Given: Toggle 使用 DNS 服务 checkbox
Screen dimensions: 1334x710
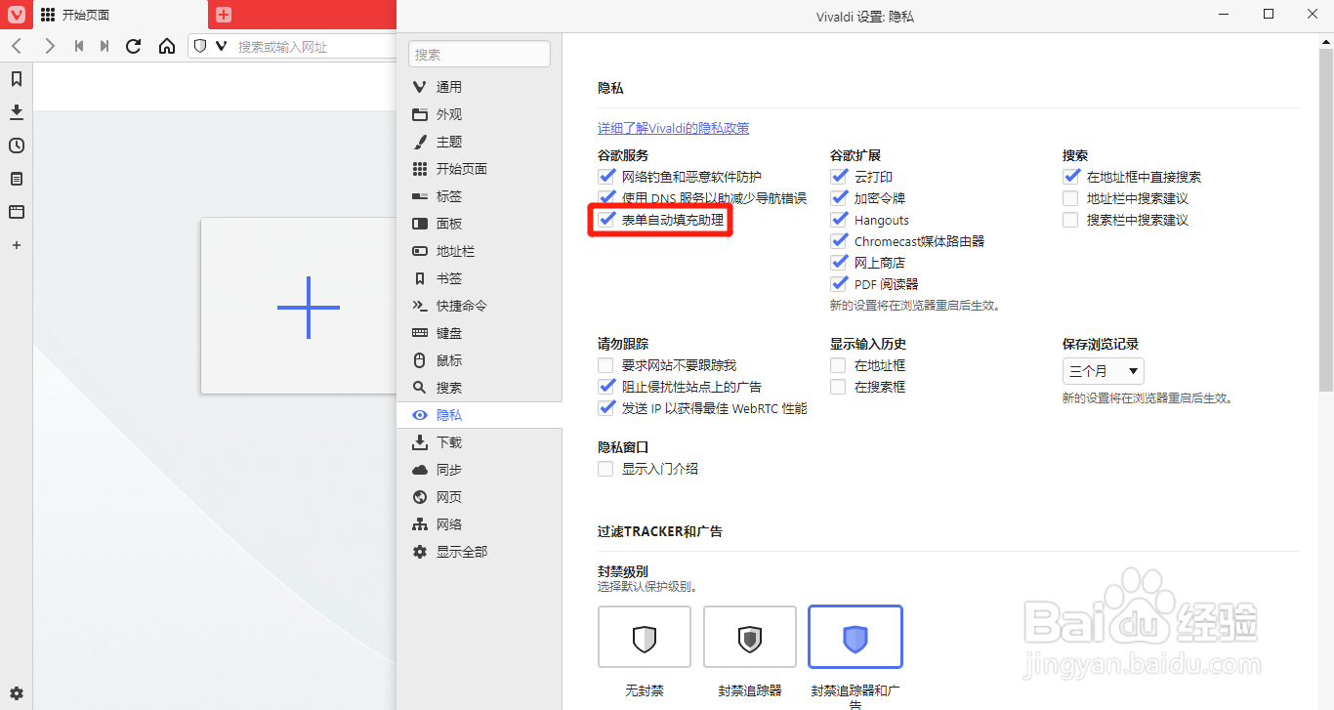Looking at the screenshot, I should coord(606,198).
